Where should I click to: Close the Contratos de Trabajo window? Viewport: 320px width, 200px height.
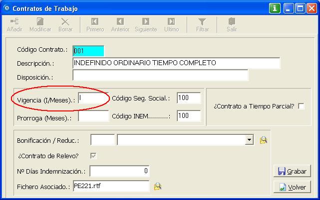point(312,8)
